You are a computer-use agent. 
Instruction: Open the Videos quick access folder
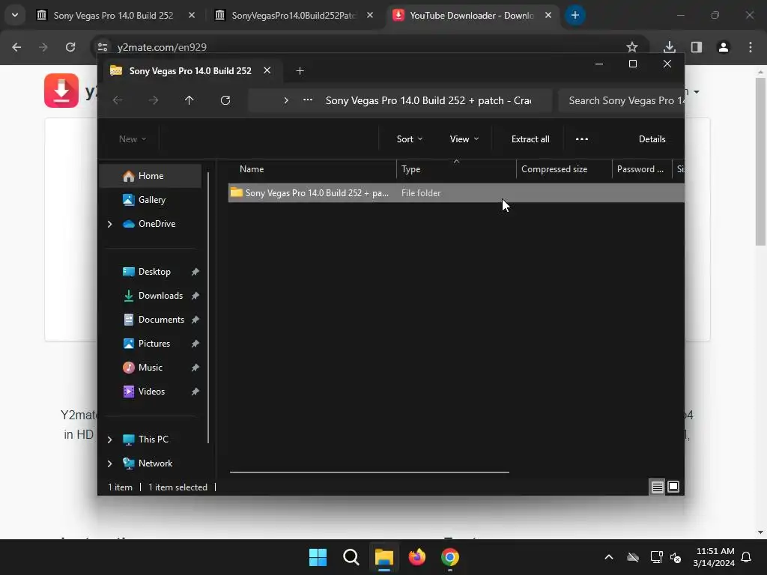151,392
